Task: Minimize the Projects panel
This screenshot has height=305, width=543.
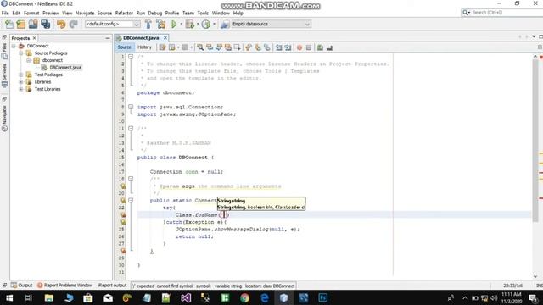Action: coord(108,38)
